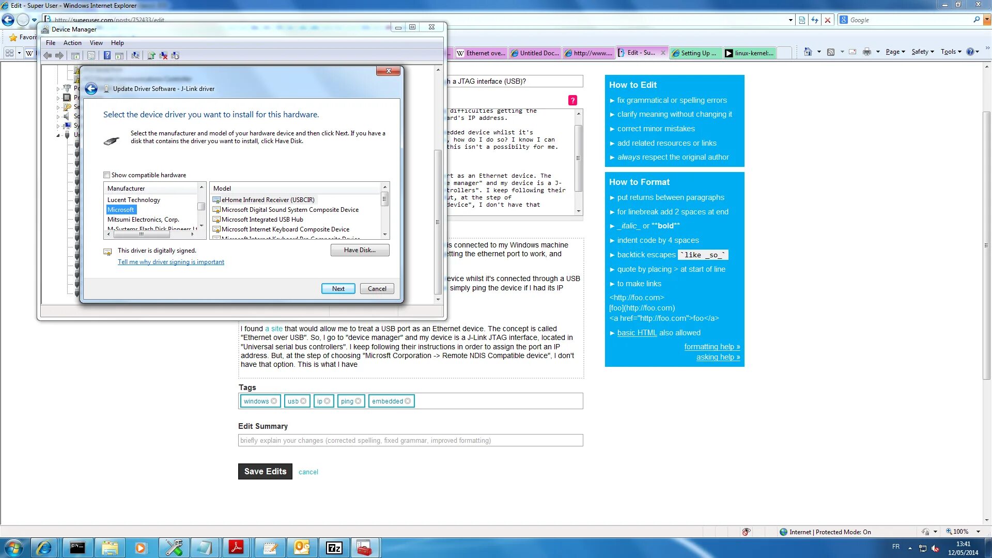This screenshot has width=992, height=558.
Task: Click the refresh icon in IE address bar
Action: pyautogui.click(x=815, y=20)
